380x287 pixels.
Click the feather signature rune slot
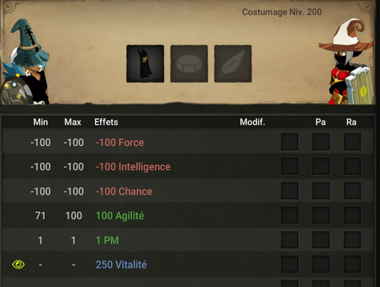tap(233, 63)
